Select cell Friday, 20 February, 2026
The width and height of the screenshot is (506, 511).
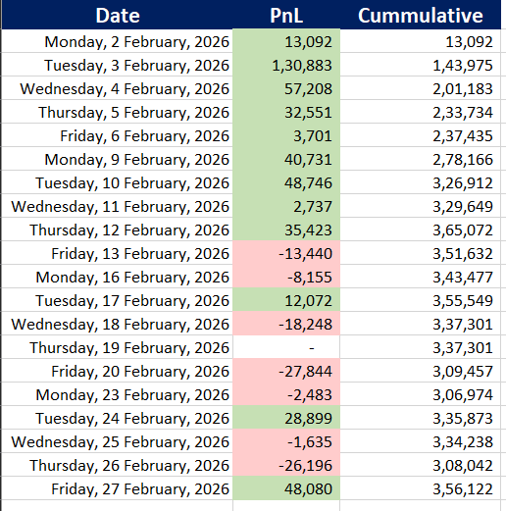pos(118,371)
